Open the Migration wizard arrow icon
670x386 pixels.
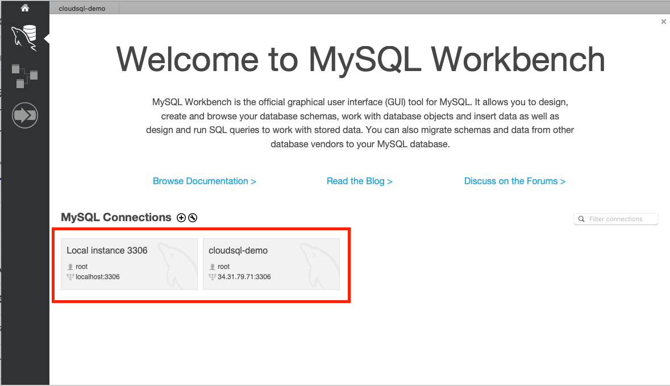pyautogui.click(x=25, y=115)
